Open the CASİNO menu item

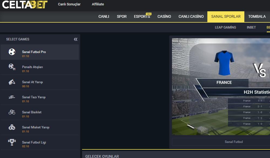click(x=164, y=16)
